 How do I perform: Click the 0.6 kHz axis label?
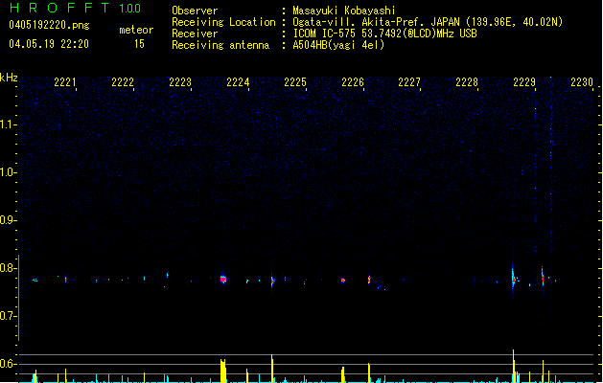pos(8,364)
